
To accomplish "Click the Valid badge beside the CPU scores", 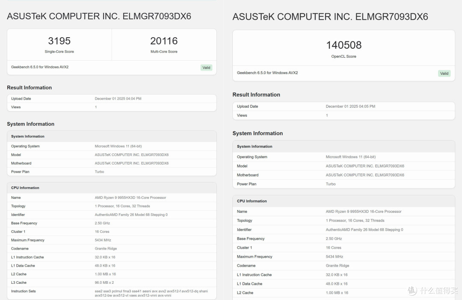I will click(206, 68).
